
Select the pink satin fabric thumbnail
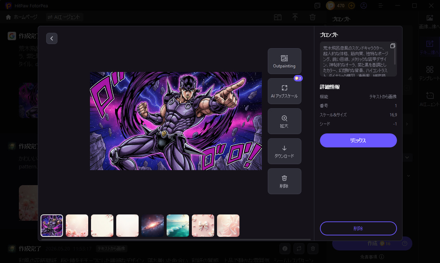[x=228, y=226]
